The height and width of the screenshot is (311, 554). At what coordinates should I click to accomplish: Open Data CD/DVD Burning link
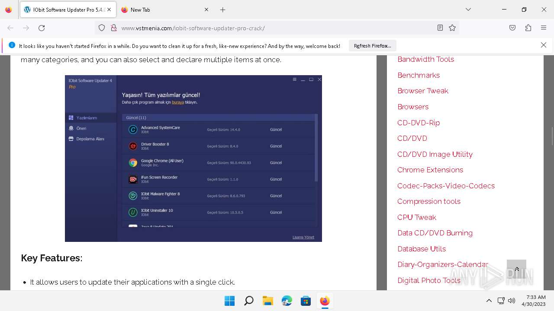pos(435,233)
